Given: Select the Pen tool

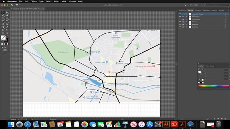Looking at the screenshot, I should click(x=3, y=15).
